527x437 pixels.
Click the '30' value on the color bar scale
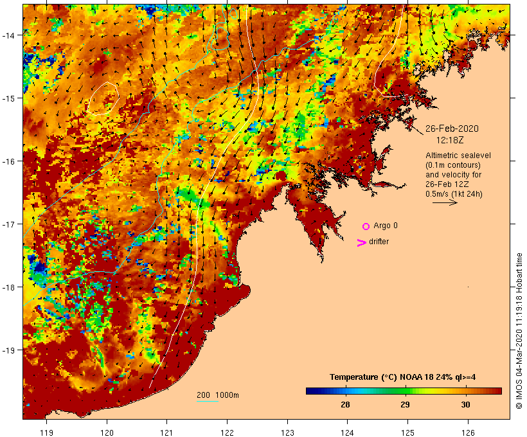[465, 404]
